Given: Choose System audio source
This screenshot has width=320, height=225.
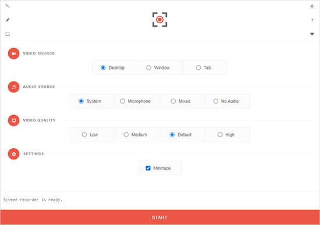Looking at the screenshot, I should pos(91,101).
